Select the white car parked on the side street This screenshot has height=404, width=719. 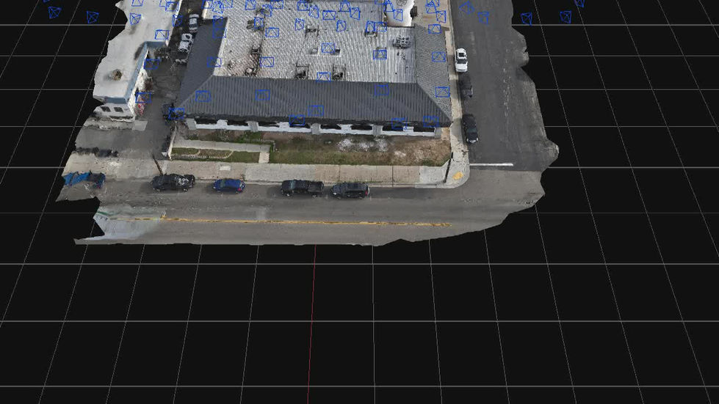coord(460,60)
